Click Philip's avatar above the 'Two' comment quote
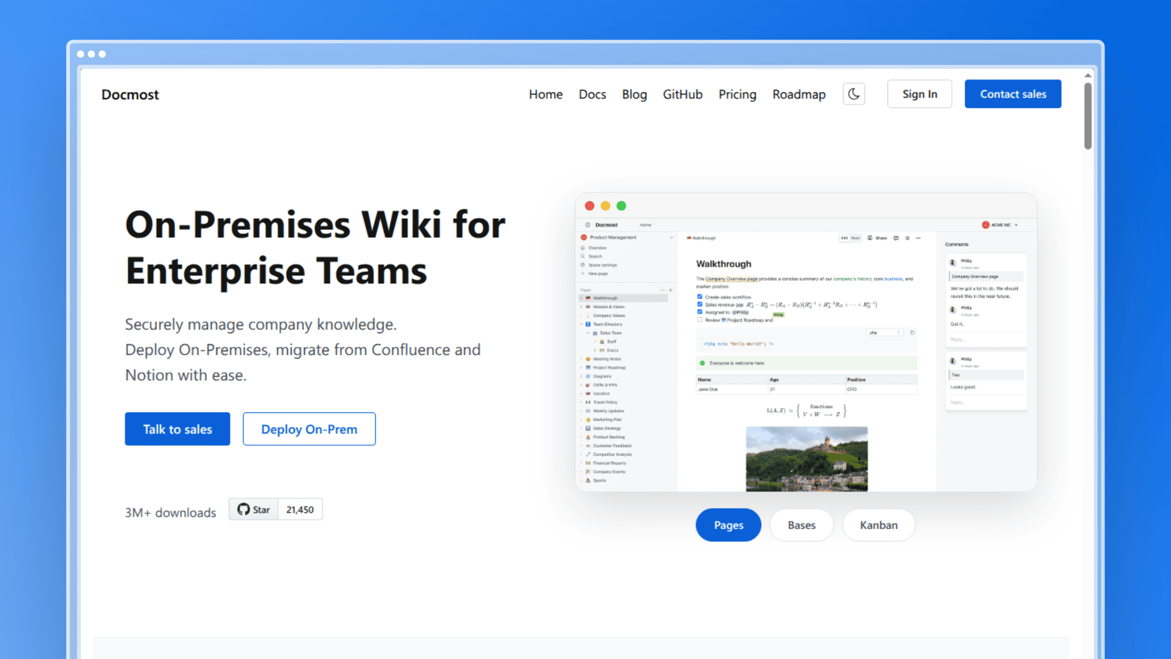The height and width of the screenshot is (659, 1171). tap(952, 361)
